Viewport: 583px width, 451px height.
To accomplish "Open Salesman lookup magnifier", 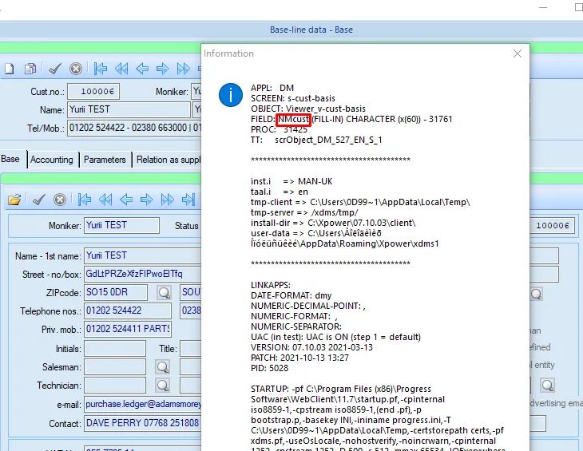I will click(162, 367).
